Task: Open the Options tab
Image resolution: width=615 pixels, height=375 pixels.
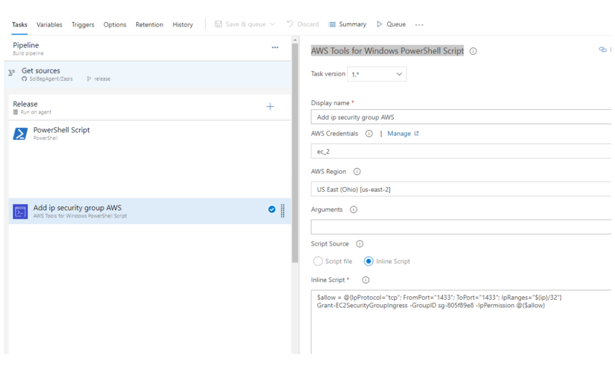Action: click(x=115, y=25)
